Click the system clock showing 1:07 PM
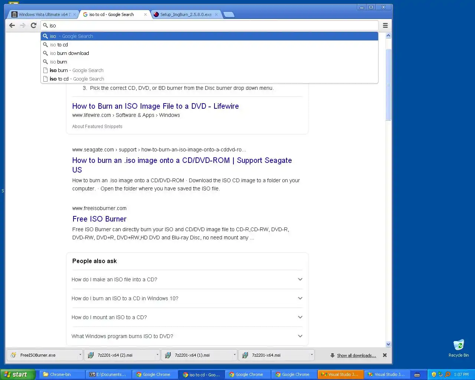Viewport: 475px width, 380px height. 461,374
